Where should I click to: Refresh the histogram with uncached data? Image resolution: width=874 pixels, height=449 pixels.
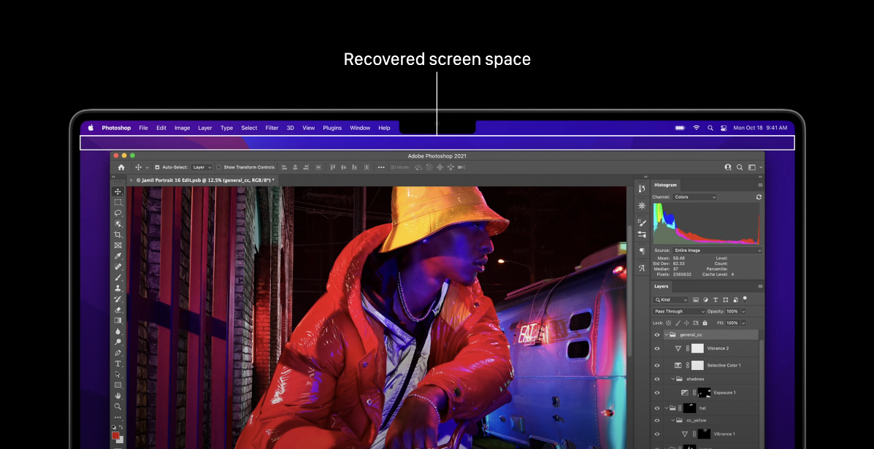click(x=759, y=197)
